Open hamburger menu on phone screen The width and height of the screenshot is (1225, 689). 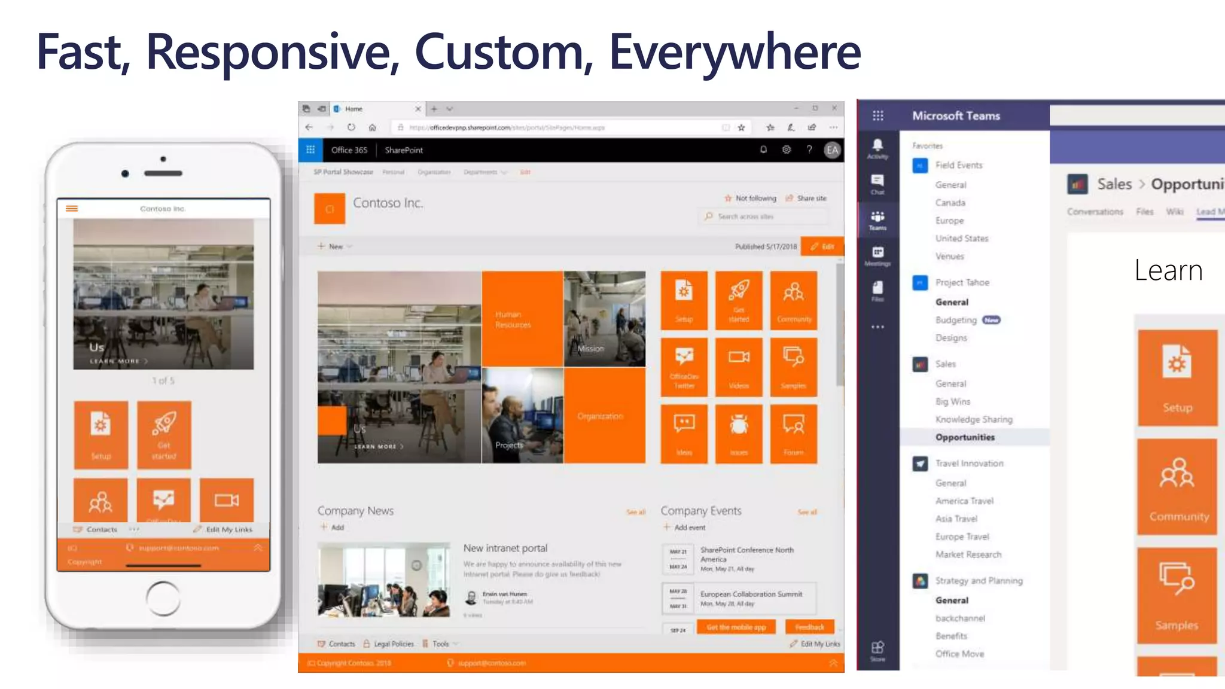[72, 209]
